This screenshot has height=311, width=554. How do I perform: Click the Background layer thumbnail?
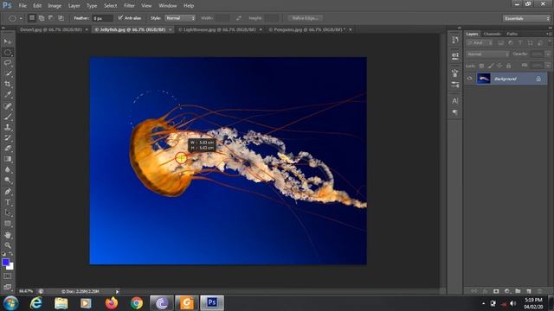pyautogui.click(x=483, y=79)
